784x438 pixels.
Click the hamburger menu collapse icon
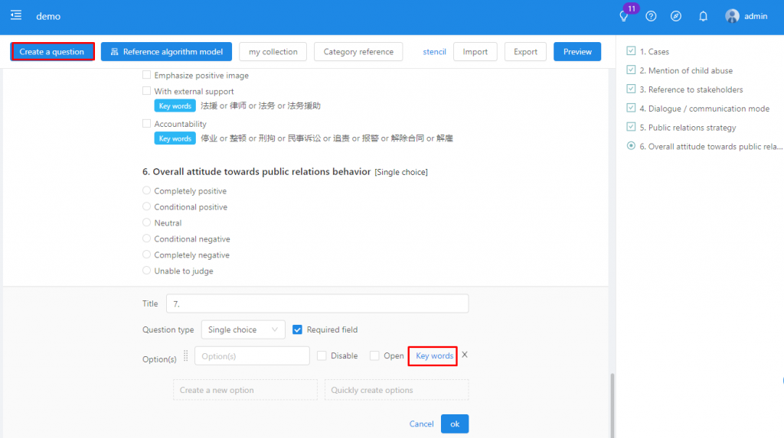16,15
